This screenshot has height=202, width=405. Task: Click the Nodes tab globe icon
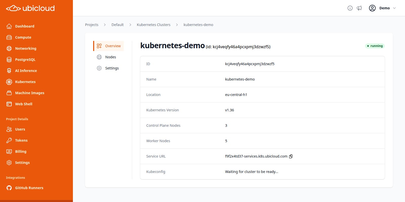(99, 57)
